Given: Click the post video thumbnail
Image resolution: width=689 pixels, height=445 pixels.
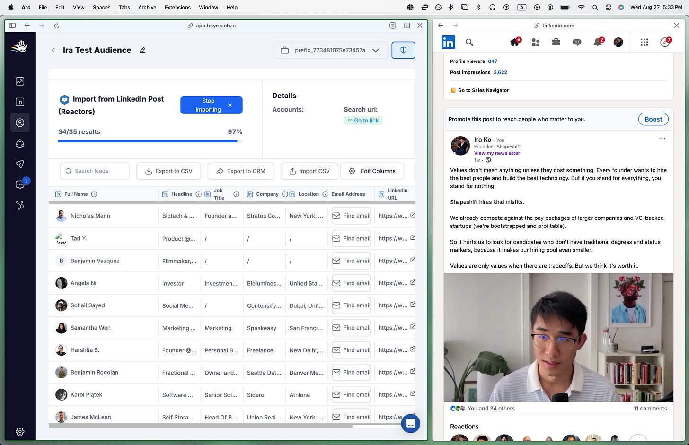Looking at the screenshot, I should point(558,337).
